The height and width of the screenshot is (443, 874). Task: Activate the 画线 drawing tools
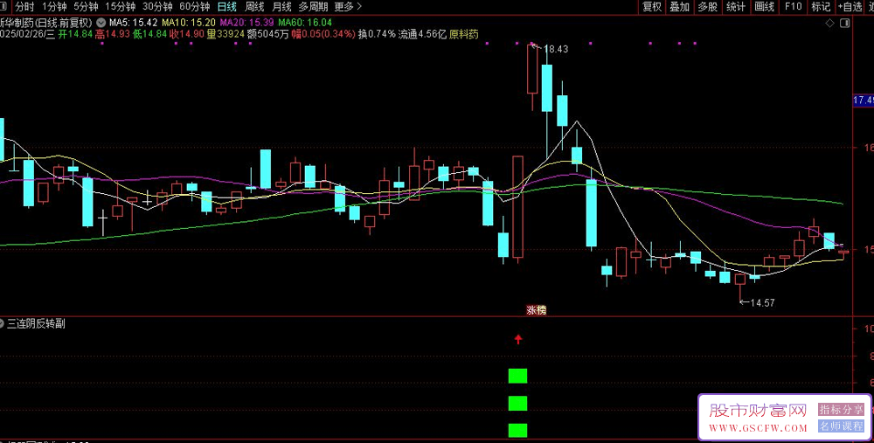point(764,7)
